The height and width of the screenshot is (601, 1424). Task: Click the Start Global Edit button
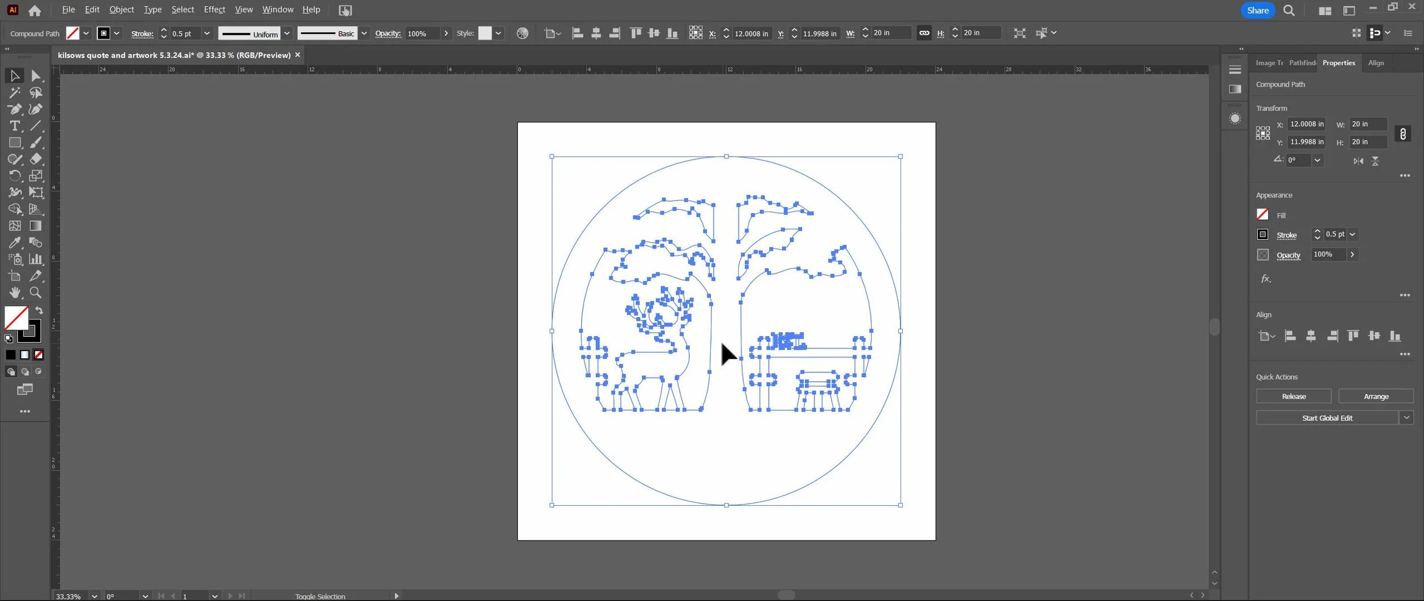(1327, 418)
